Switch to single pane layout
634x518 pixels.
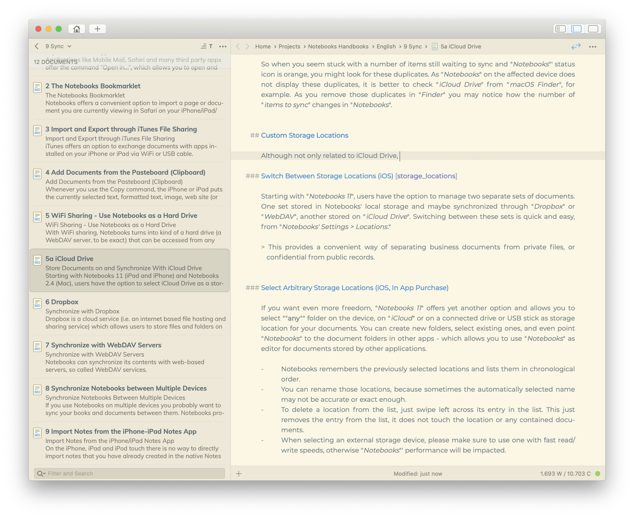click(x=593, y=29)
